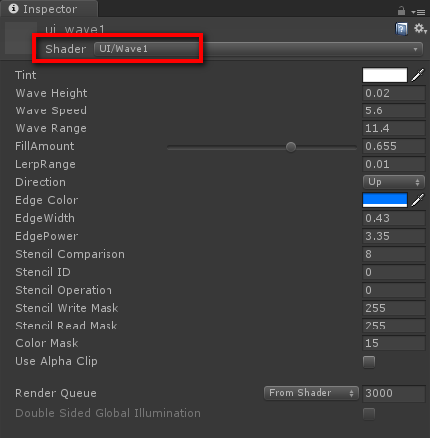Screen dimensions: 430x438
Task: Click the FillAmount 0.655 value field
Action: pyautogui.click(x=394, y=146)
